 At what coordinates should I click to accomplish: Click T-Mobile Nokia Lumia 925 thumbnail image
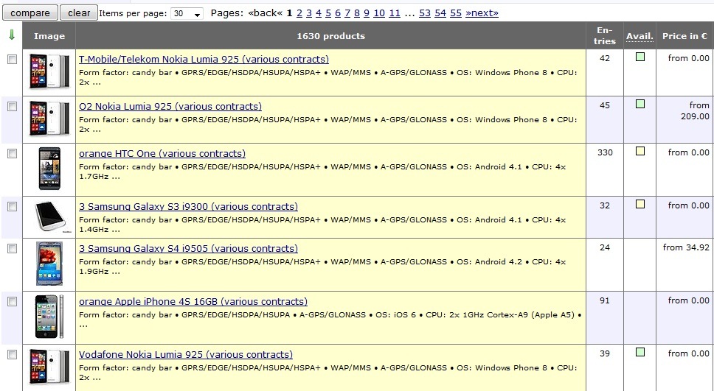click(49, 71)
